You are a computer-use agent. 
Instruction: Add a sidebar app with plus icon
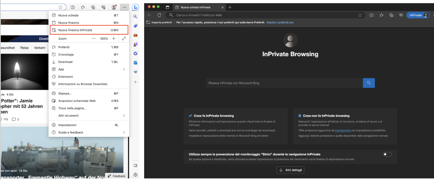coord(135,82)
